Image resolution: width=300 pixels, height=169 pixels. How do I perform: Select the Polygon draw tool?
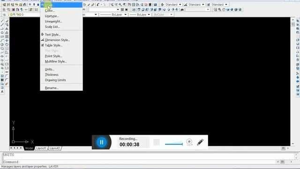(2, 32)
